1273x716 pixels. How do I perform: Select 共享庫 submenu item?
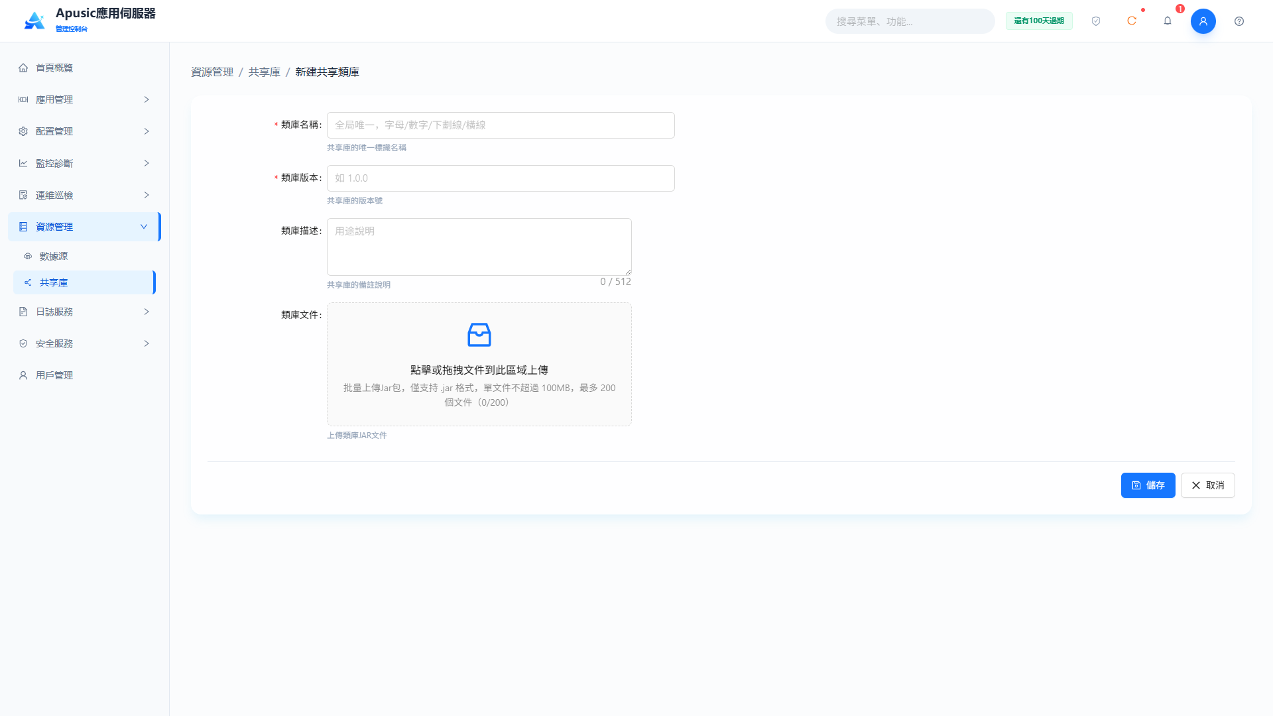[x=84, y=282]
